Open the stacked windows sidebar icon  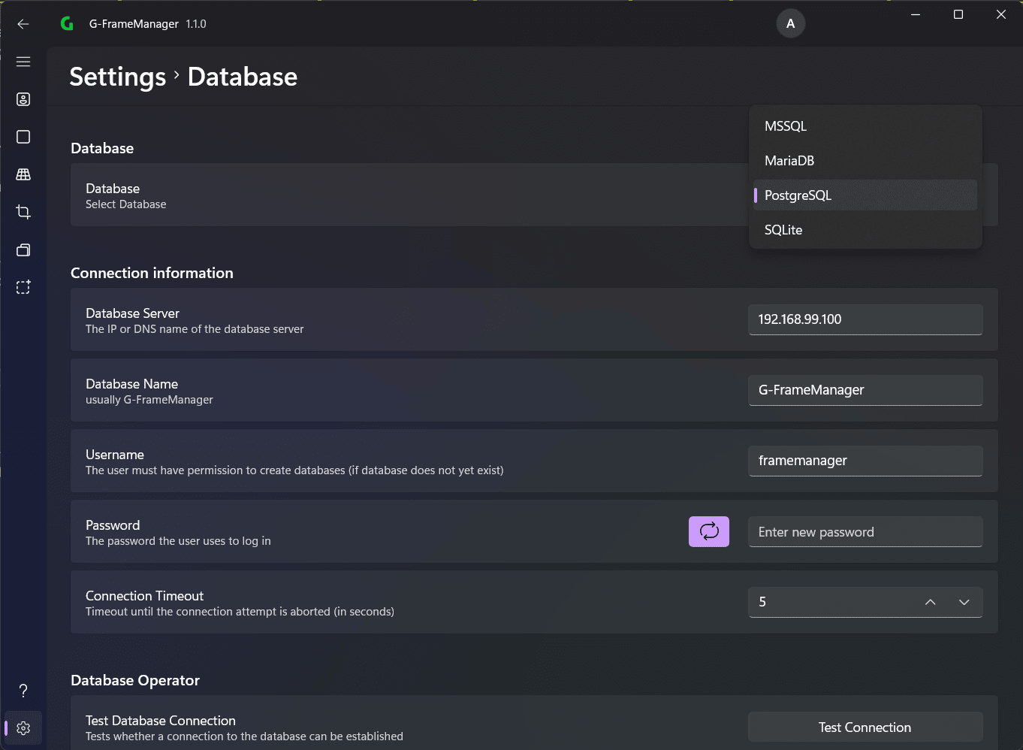[23, 249]
